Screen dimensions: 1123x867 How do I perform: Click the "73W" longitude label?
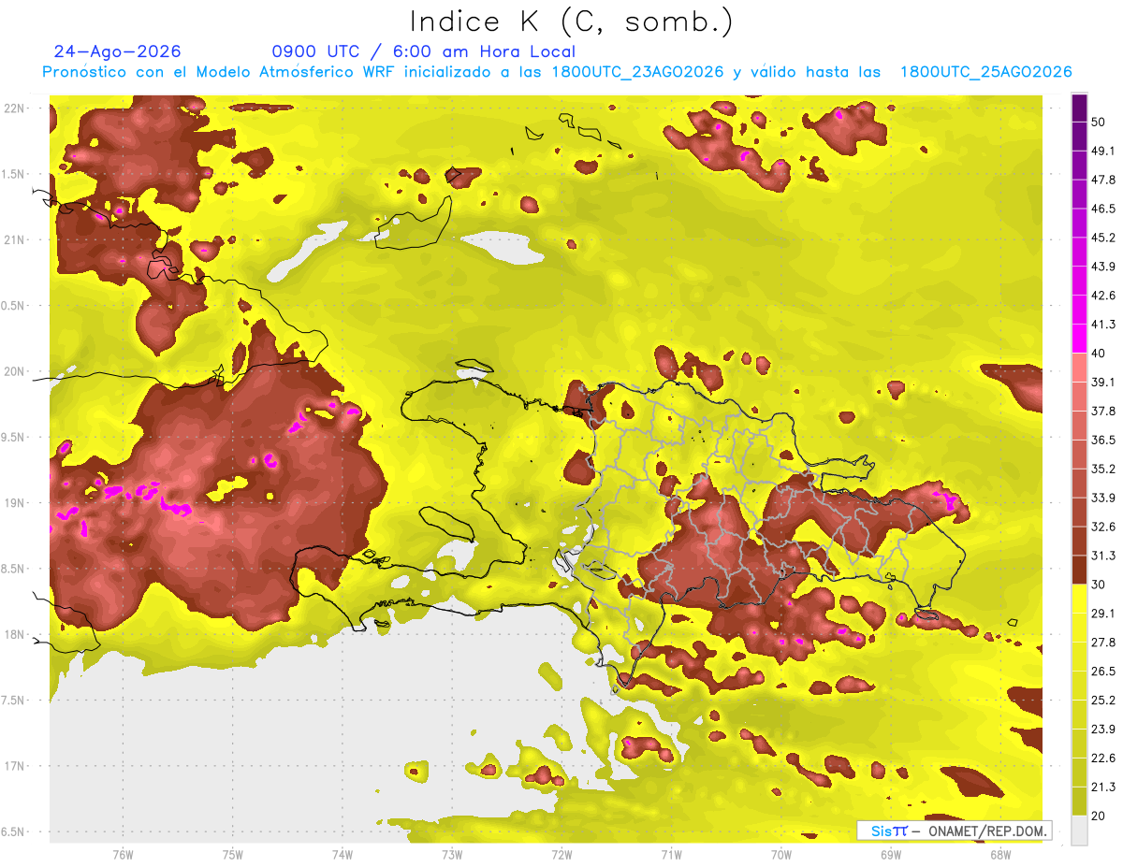[452, 854]
